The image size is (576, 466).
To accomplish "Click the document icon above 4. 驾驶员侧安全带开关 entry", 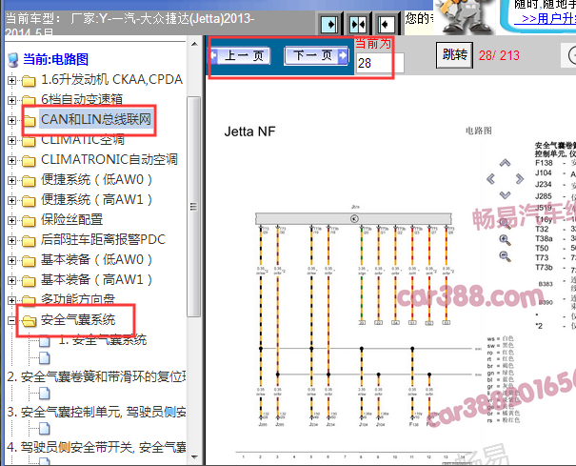I will pos(45,429).
